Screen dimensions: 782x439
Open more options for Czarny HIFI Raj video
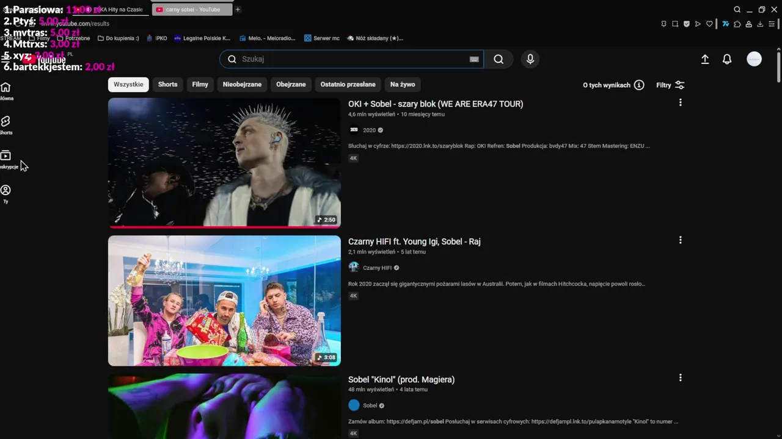(680, 240)
